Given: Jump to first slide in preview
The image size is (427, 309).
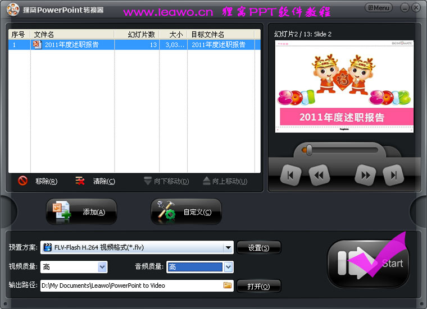Looking at the screenshot, I should [x=290, y=176].
